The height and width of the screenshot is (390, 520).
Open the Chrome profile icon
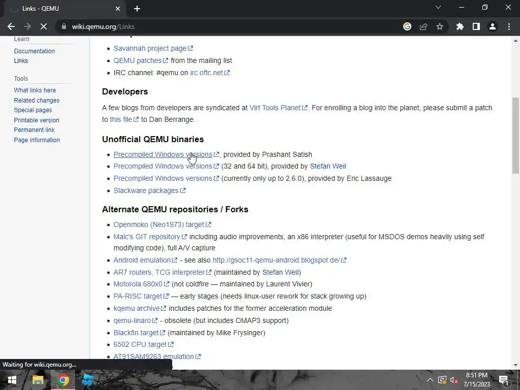(493, 26)
